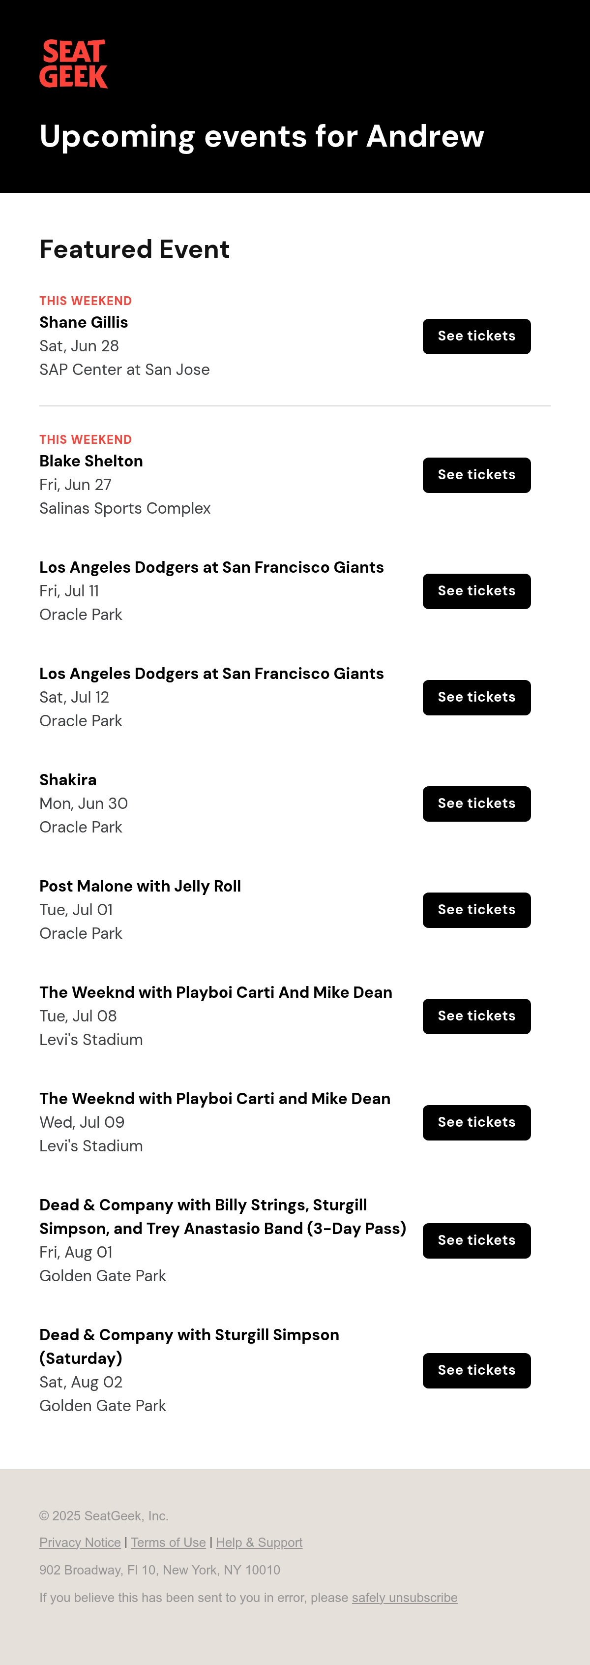The width and height of the screenshot is (590, 1665).
Task: Open the Privacy Notice link
Action: click(x=80, y=1542)
